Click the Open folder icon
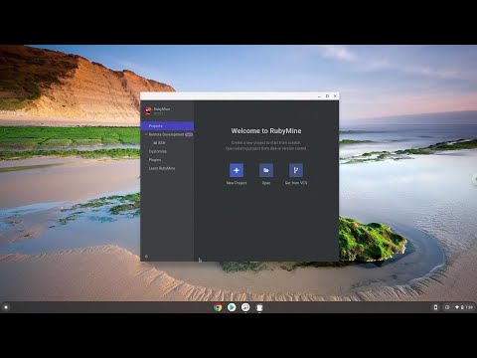This screenshot has width=477, height=358. (x=266, y=170)
